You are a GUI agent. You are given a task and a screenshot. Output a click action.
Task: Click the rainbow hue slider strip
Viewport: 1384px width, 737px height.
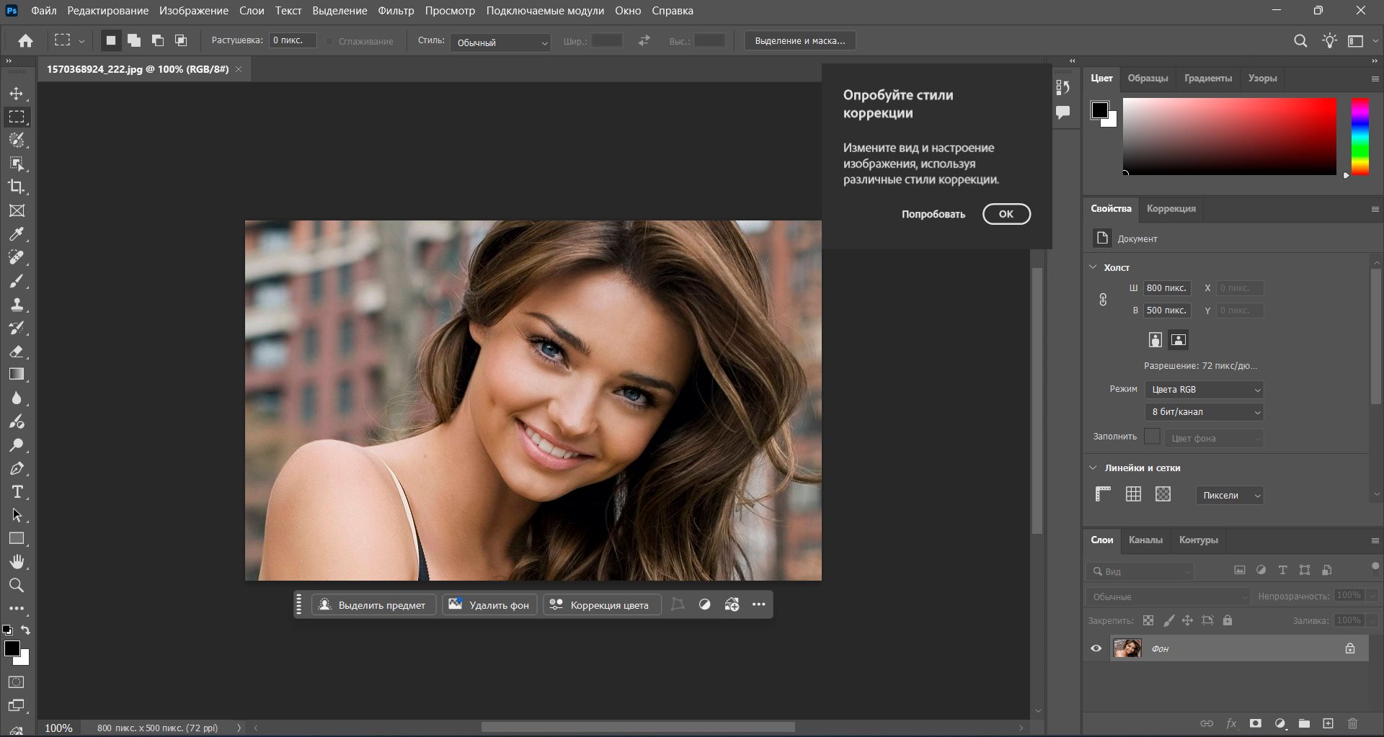point(1359,137)
